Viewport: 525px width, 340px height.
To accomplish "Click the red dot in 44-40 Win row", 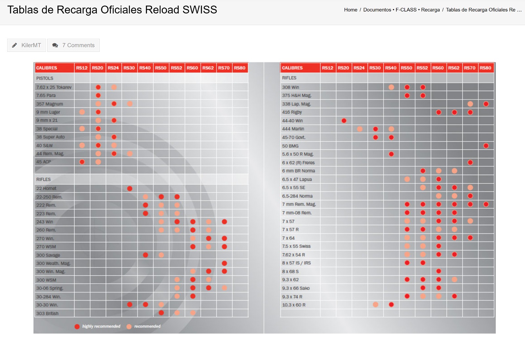I will (344, 121).
